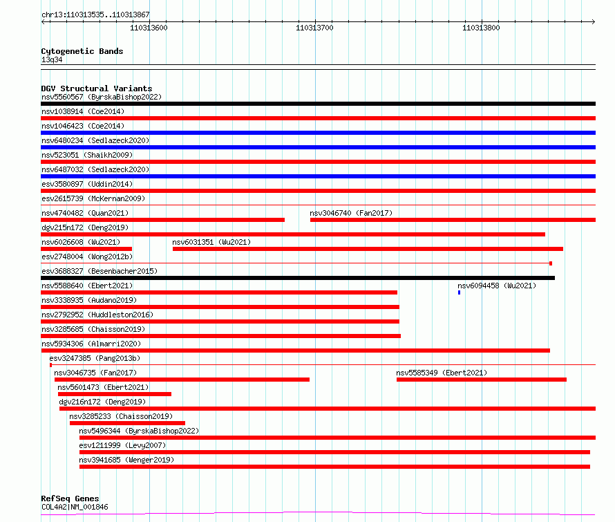Screen dimensions: 615x522
Task: Open the nsv3941685 (Wenger2019) label
Action: (126, 460)
